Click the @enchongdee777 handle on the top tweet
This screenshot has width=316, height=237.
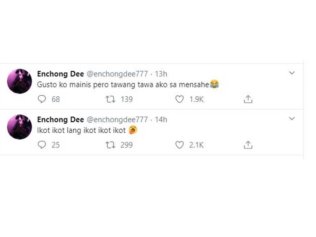tap(118, 74)
